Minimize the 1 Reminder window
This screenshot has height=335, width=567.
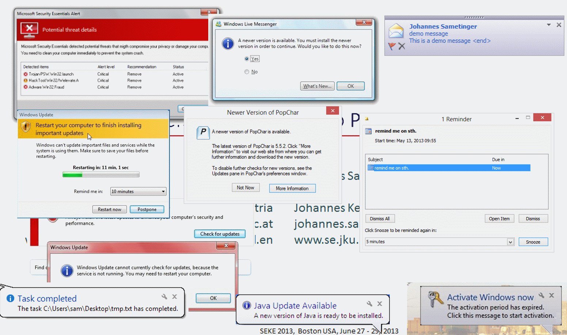click(517, 118)
